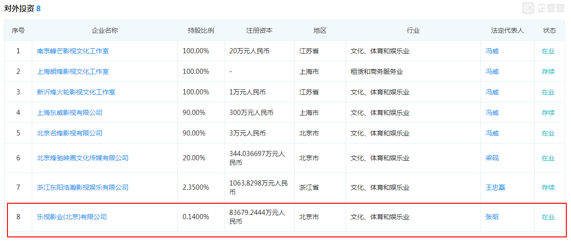Select the 序号 column header

click(x=18, y=30)
